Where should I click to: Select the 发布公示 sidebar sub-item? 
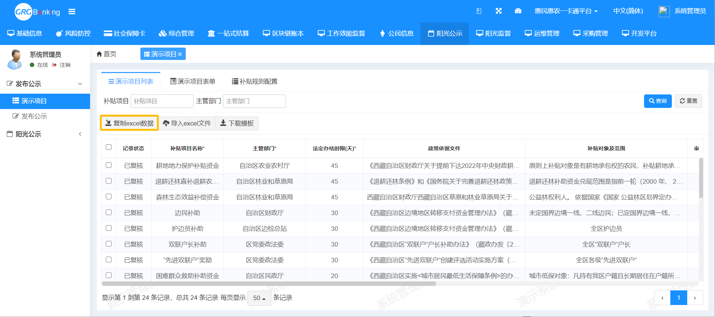pos(45,116)
